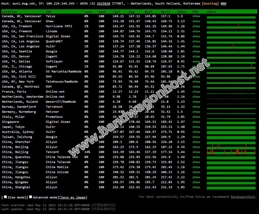Click the Loss column header
Viewport: 259px width, 214px height.
click(x=88, y=12)
